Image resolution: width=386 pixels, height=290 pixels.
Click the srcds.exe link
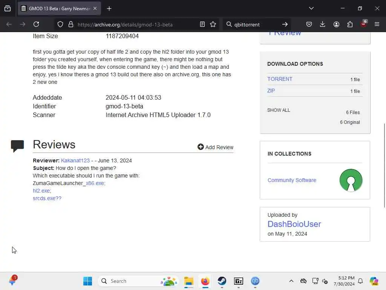47,198
